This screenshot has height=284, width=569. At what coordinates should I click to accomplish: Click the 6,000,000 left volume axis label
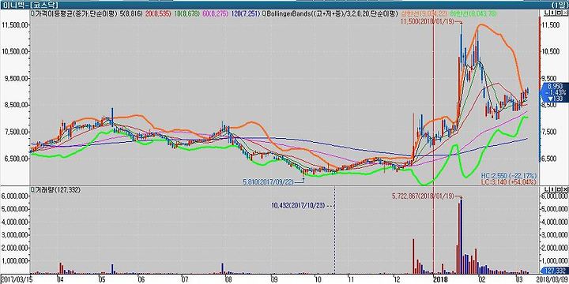[15, 196]
